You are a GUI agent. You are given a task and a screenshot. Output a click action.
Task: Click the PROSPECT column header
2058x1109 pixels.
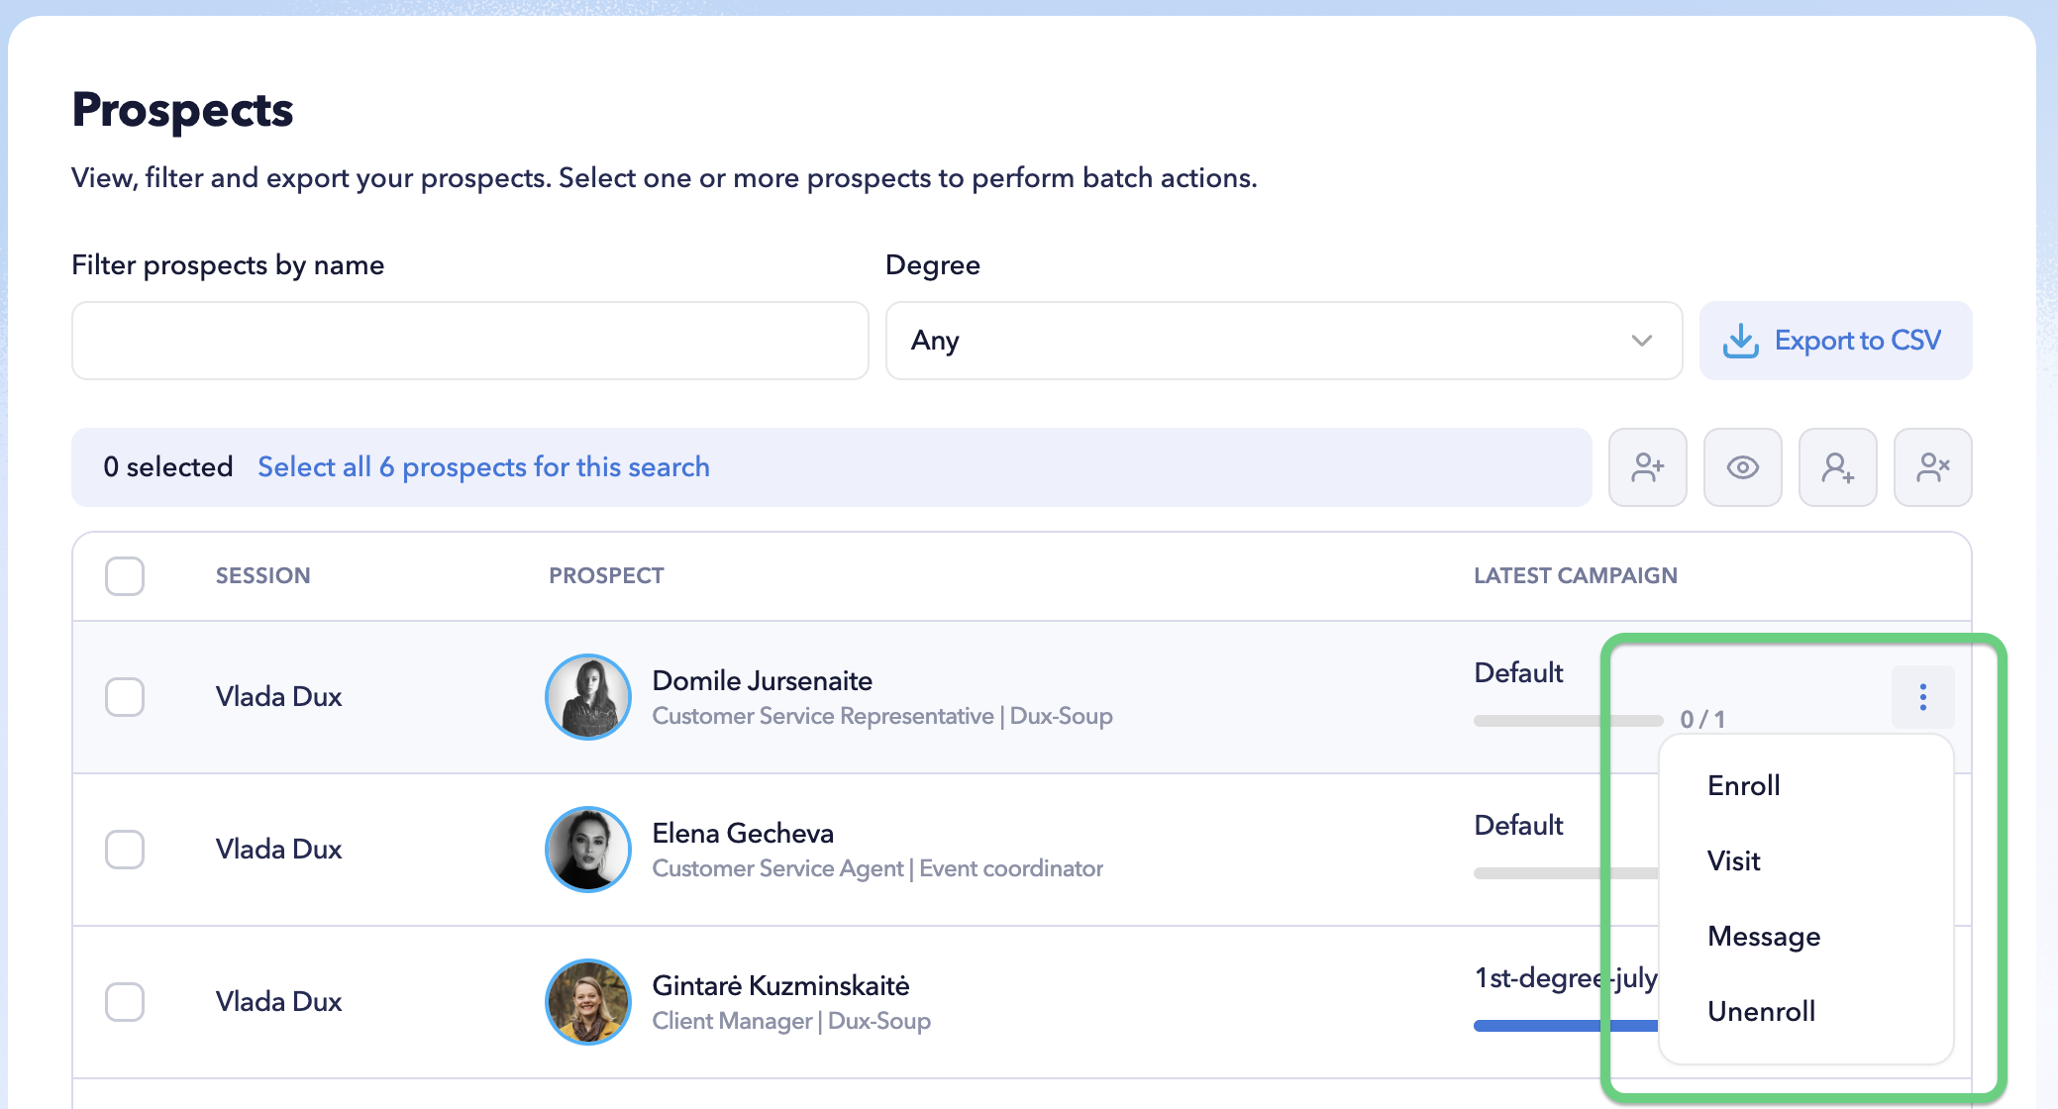tap(606, 576)
